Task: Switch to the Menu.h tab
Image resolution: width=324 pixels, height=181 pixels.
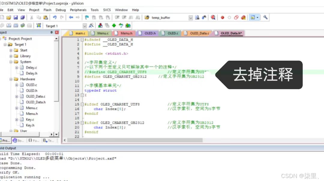Action: [124, 33]
